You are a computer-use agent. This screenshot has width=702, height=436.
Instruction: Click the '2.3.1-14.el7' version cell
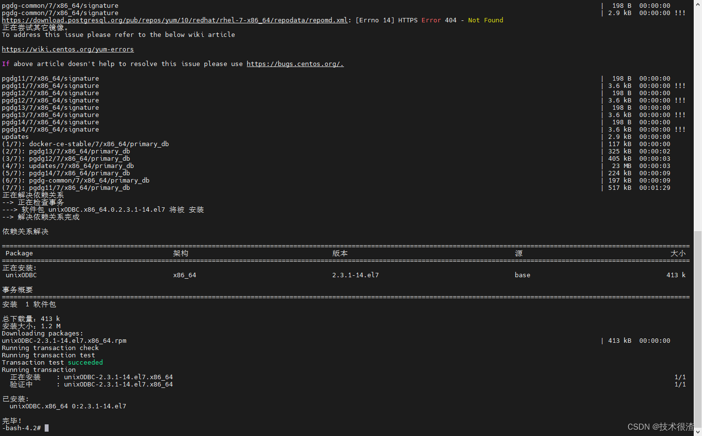(x=356, y=275)
